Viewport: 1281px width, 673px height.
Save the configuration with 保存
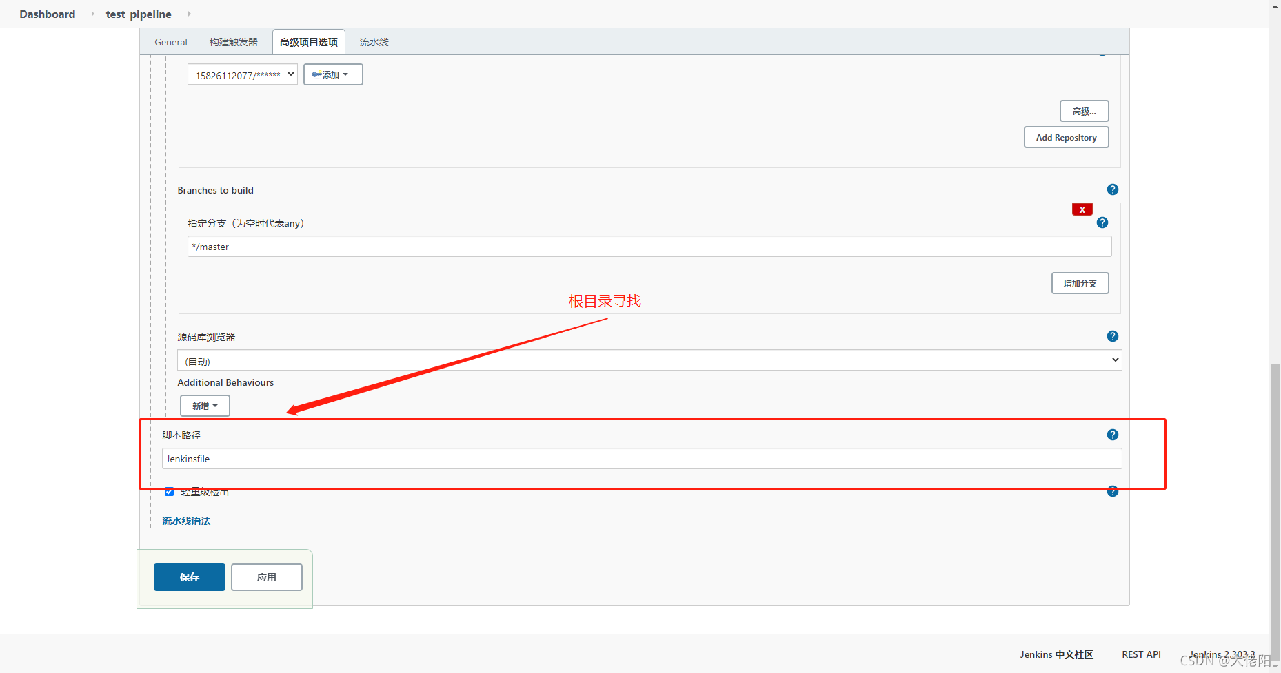(190, 577)
